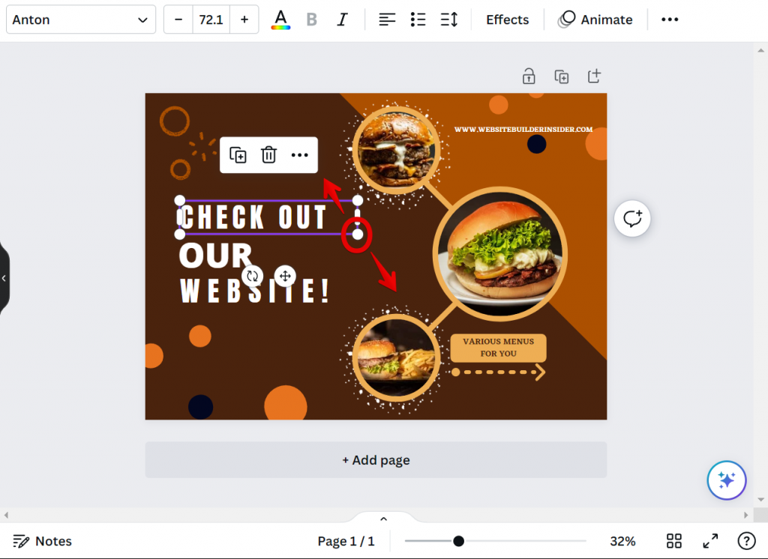The height and width of the screenshot is (559, 768).
Task: Open the comment bubble on the canvas
Action: click(632, 218)
